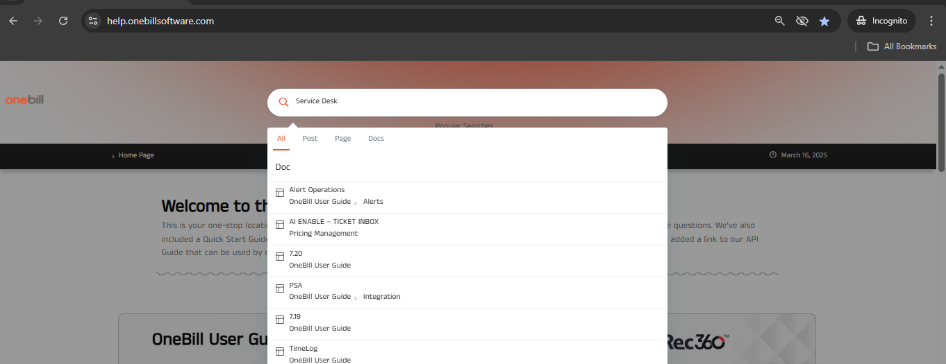946x364 pixels.
Task: Switch to the Docs results tab
Action: (376, 138)
